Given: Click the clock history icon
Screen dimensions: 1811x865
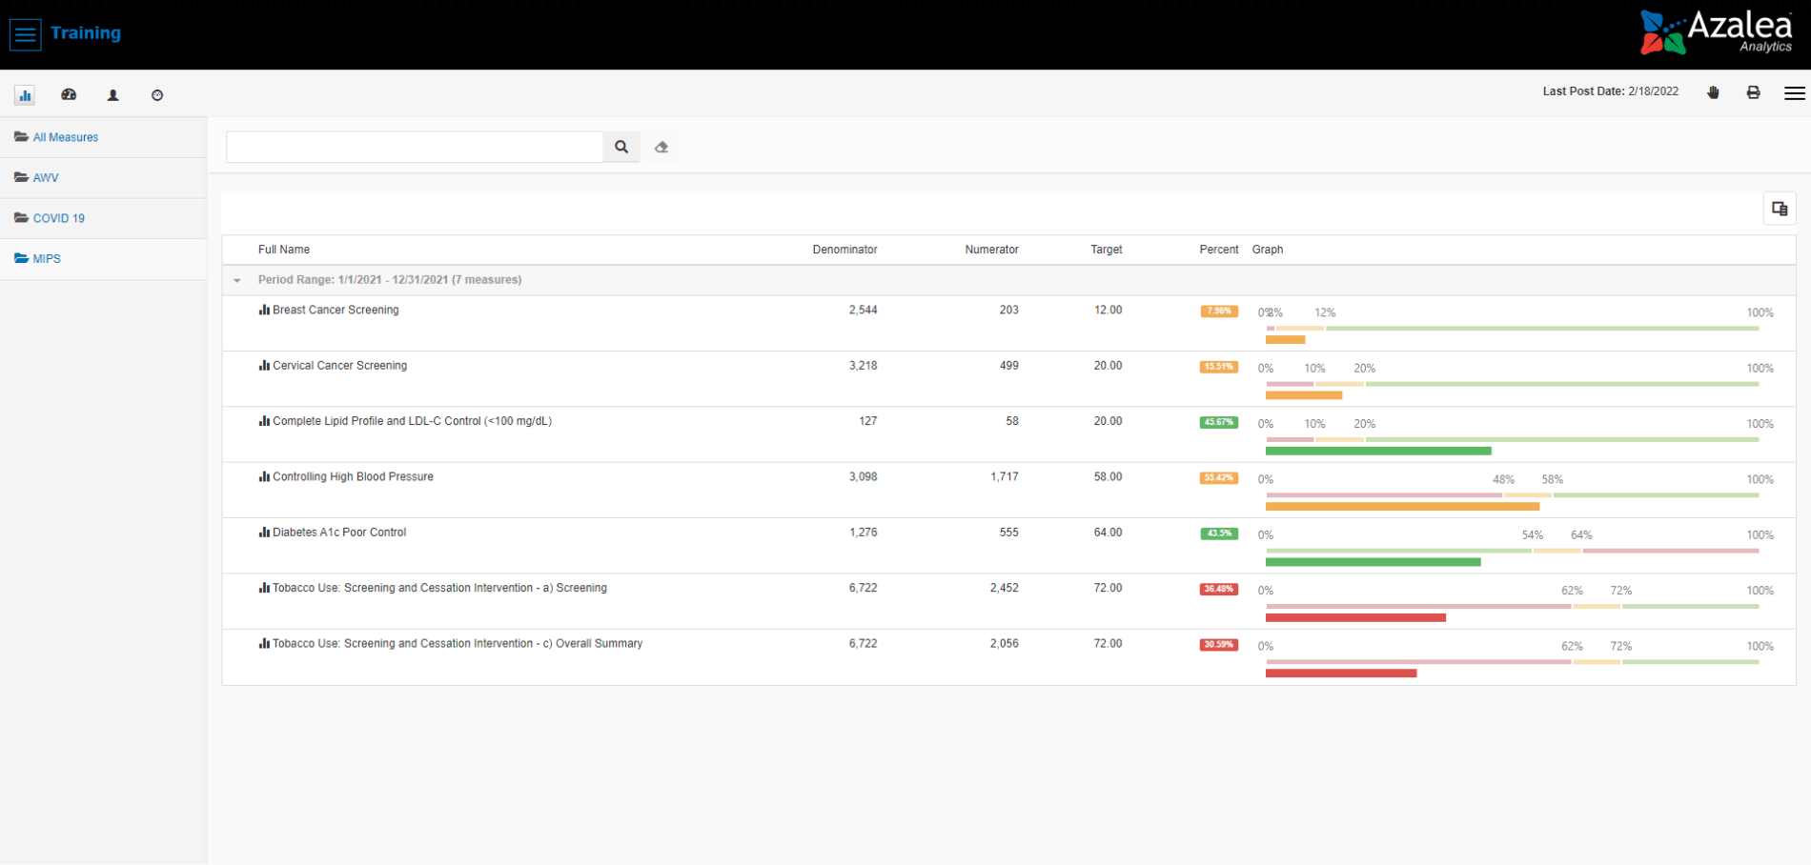Looking at the screenshot, I should (x=157, y=95).
